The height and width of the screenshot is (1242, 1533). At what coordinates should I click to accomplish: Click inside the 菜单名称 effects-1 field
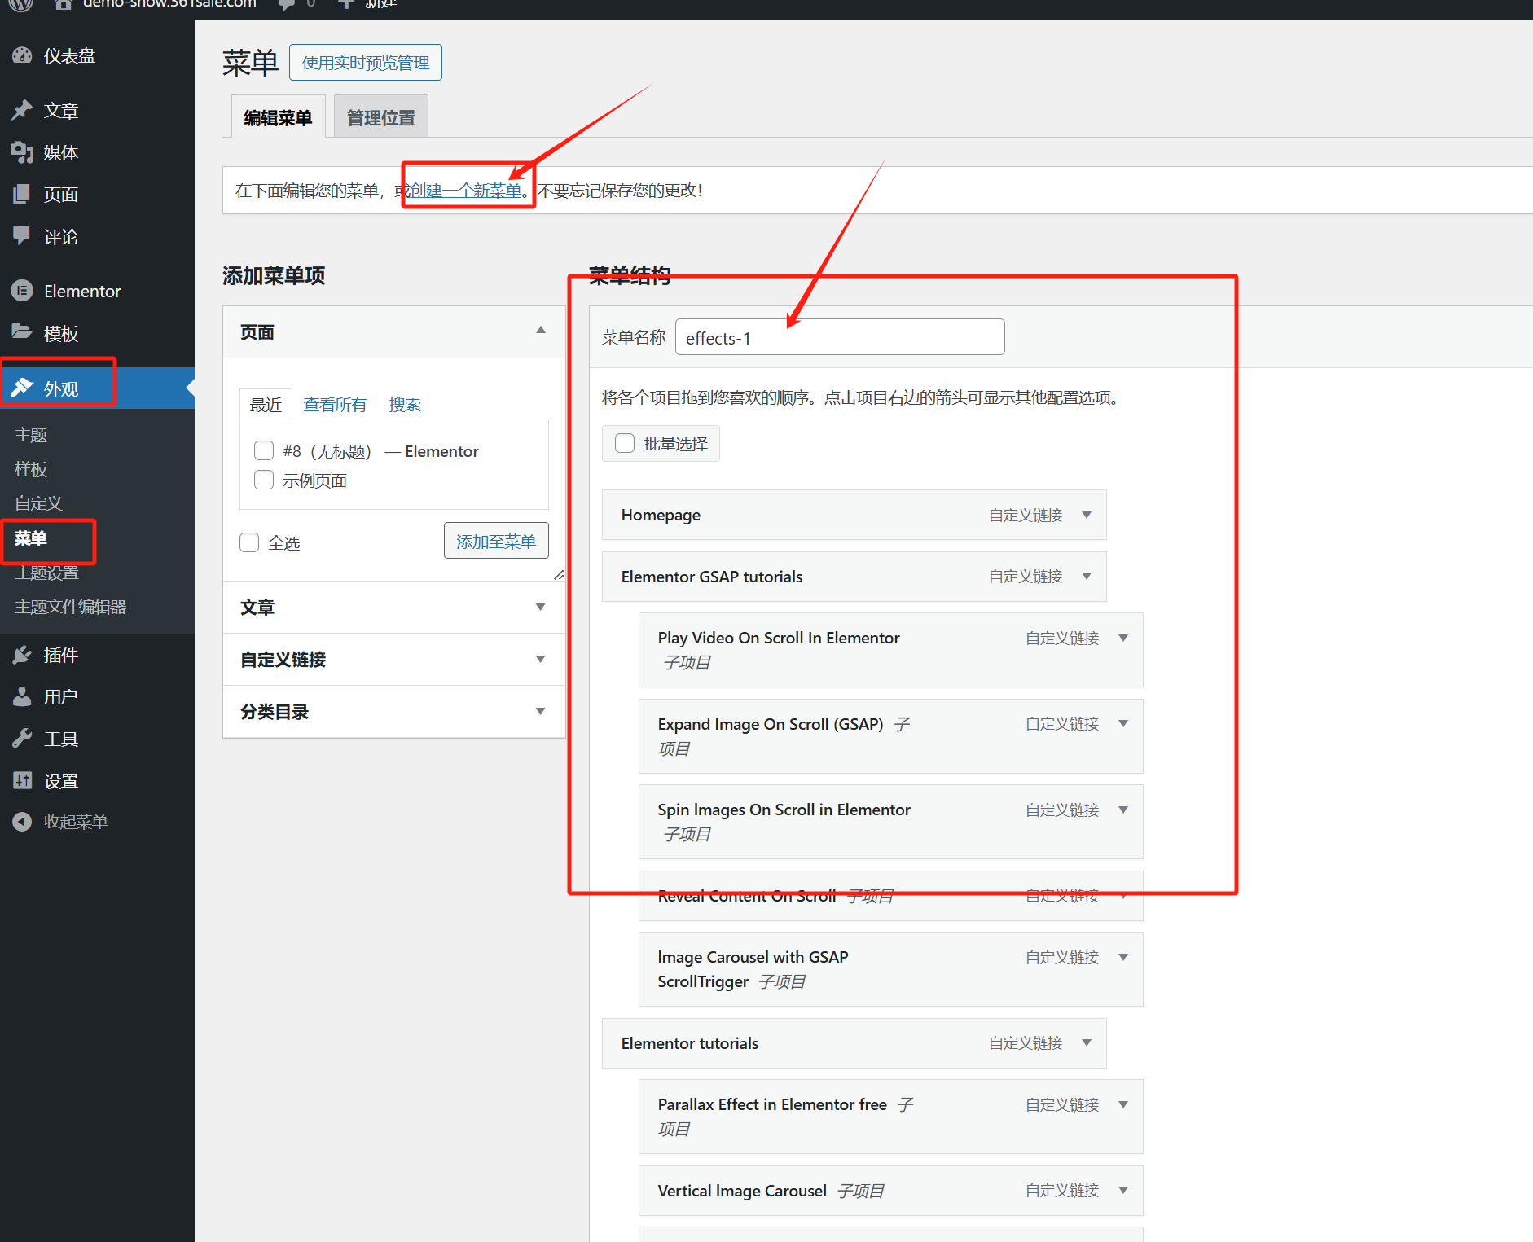point(839,337)
